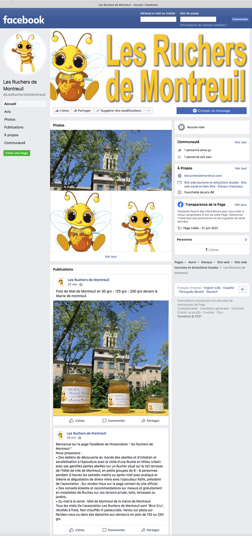Click 'Voir tout' in the Communauté card
This screenshot has height=536, width=252.
[x=241, y=142]
